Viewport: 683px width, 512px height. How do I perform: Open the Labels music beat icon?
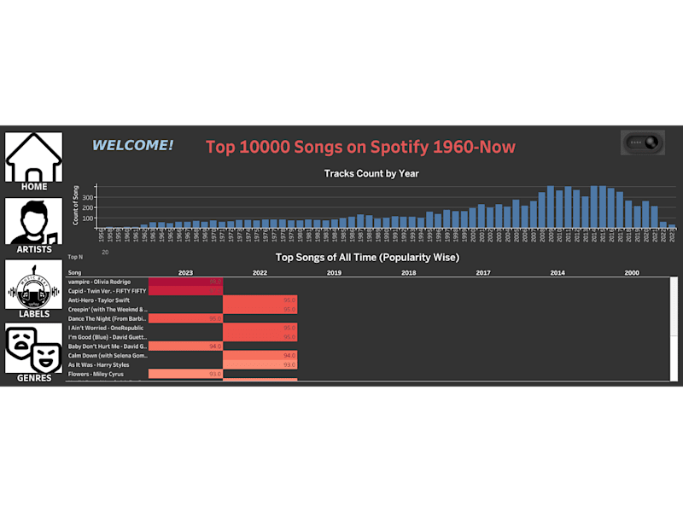tap(33, 285)
